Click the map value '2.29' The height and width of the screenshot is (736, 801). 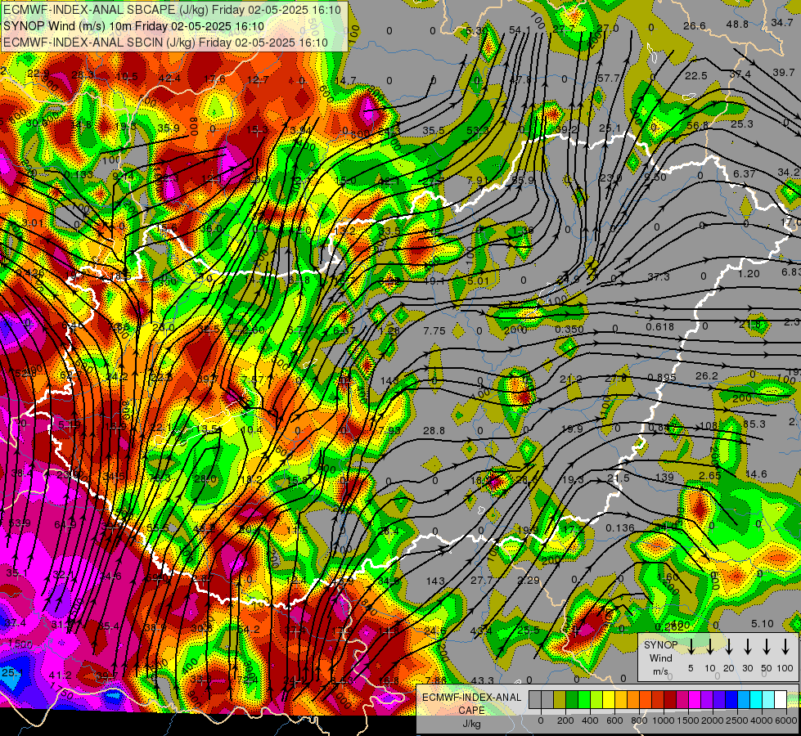[529, 580]
